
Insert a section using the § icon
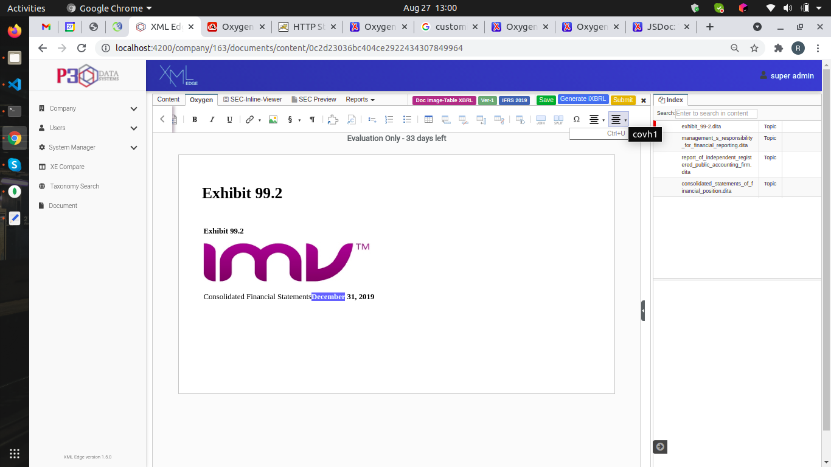(290, 120)
